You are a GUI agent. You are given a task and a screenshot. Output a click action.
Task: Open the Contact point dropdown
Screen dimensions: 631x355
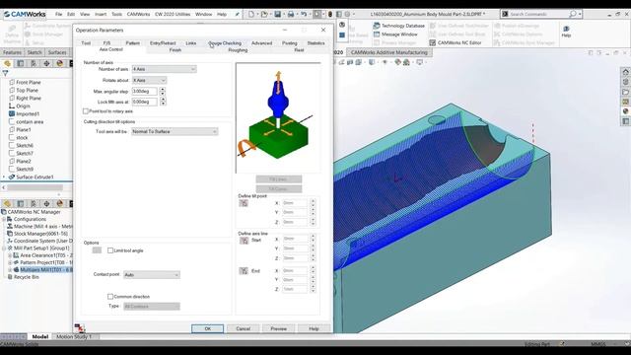tap(152, 275)
